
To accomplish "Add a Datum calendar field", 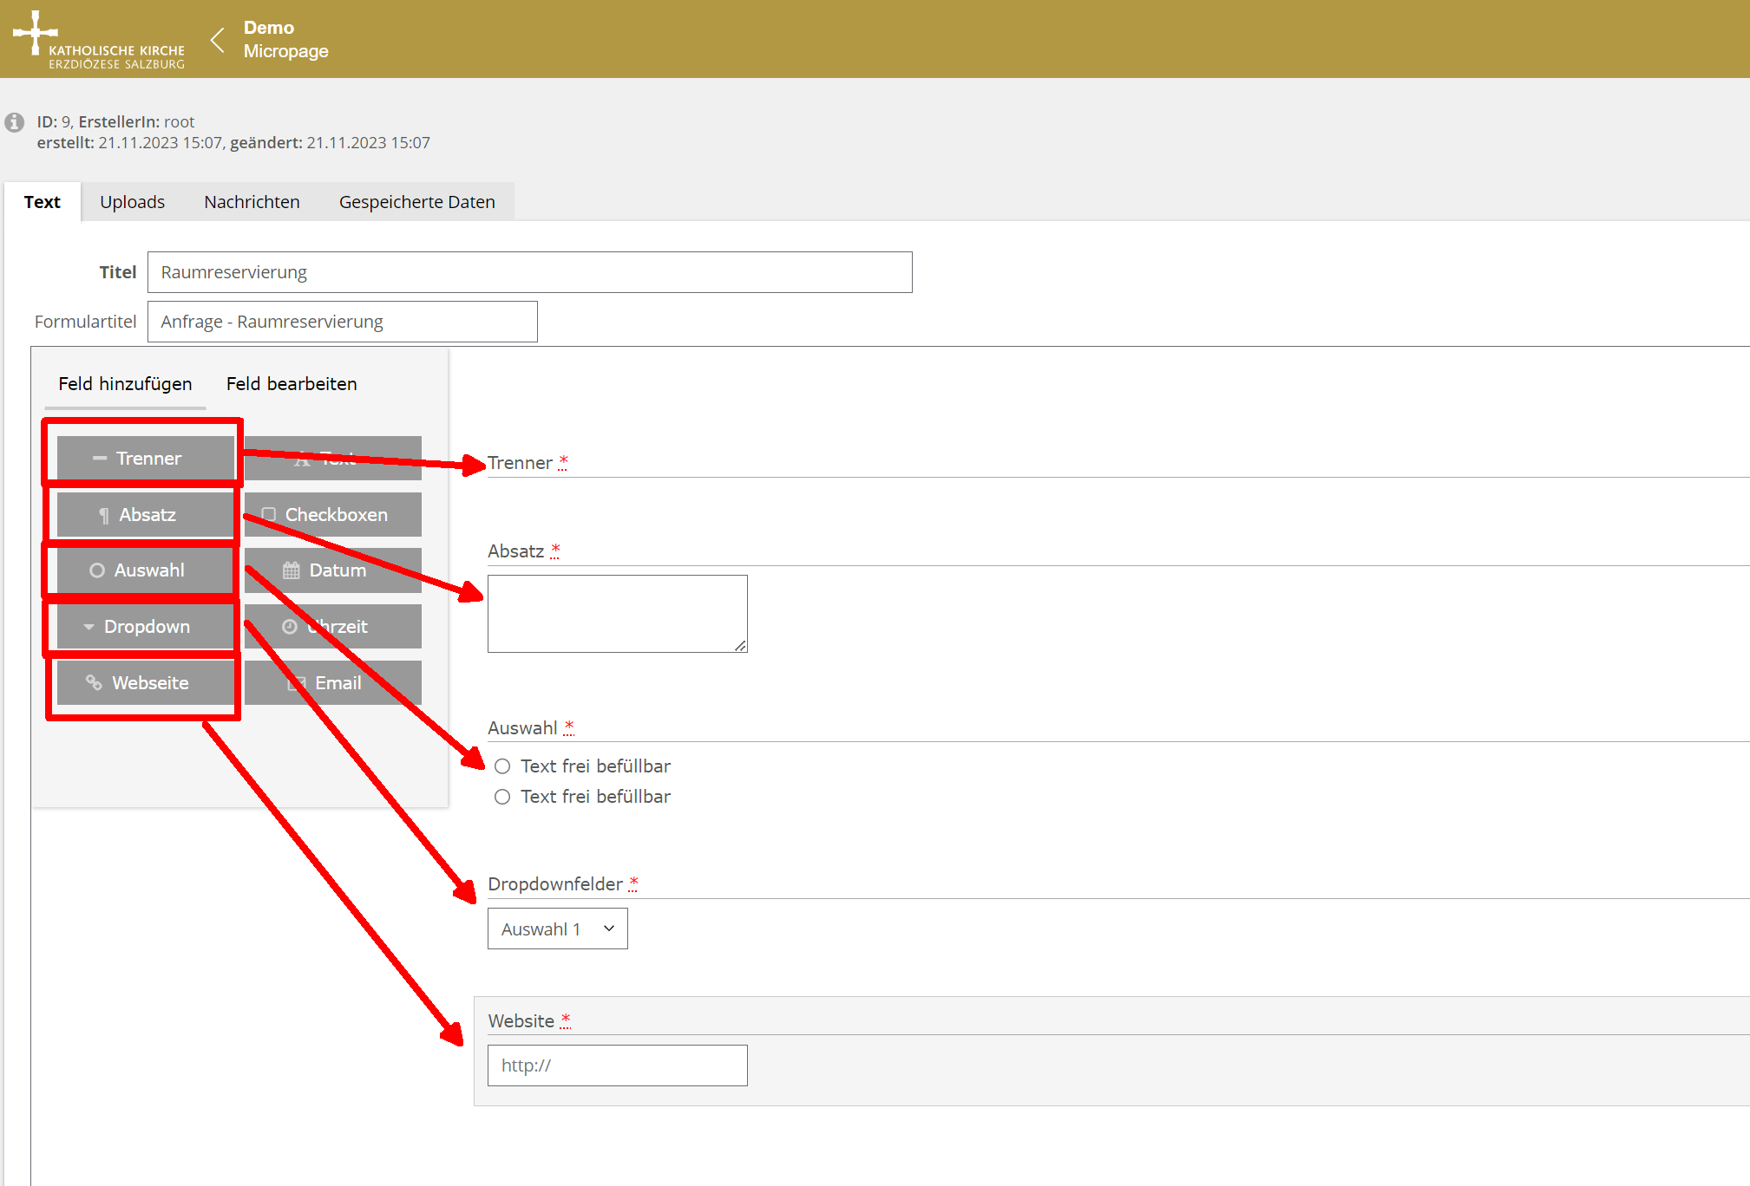I will point(333,570).
